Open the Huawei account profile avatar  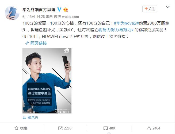pos(12,13)
